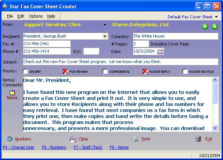The height and width of the screenshot is (160, 223).
Task: Open the Options menu
Action: click(36, 16)
